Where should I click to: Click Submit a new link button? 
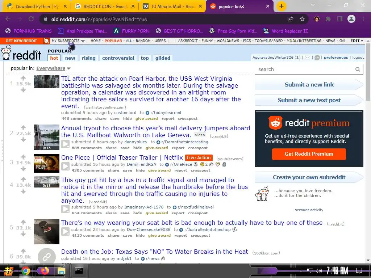309,85
